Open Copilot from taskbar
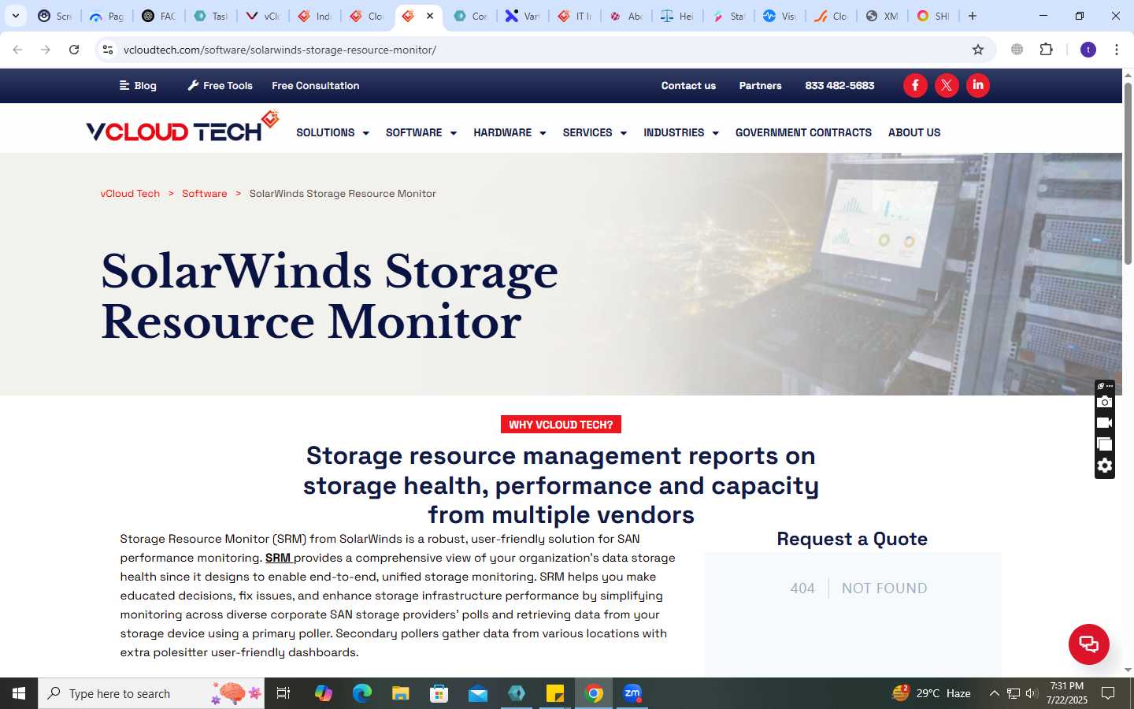Image resolution: width=1134 pixels, height=709 pixels. pos(324,693)
